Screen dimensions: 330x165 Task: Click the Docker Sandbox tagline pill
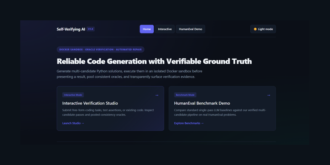(x=101, y=49)
